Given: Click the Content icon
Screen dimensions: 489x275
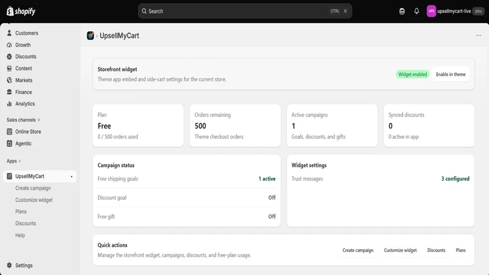Looking at the screenshot, I should click(9, 68).
